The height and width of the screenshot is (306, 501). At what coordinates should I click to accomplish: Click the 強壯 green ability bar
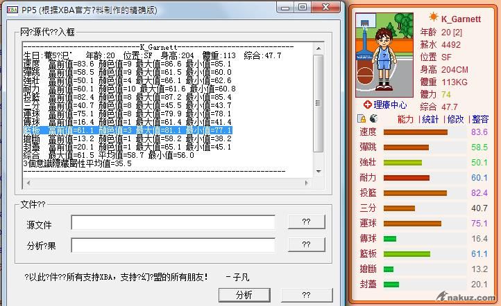click(x=402, y=163)
